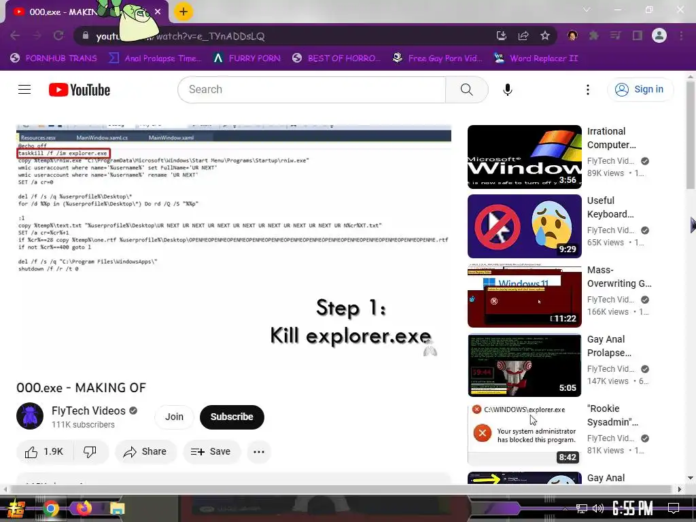Save the video to a playlist
The height and width of the screenshot is (522, 696).
(x=211, y=452)
